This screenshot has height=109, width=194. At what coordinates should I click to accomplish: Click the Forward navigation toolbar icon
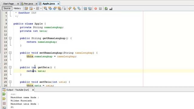tap(31, 8)
